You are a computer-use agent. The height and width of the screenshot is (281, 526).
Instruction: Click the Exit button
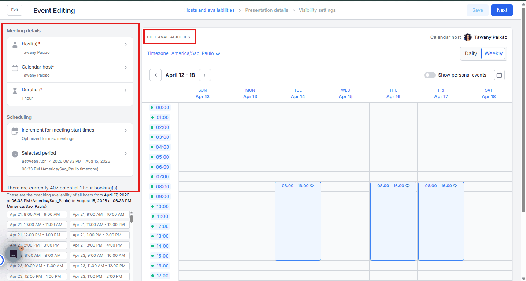(x=15, y=10)
